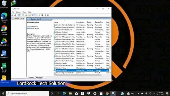This screenshot has height=96, width=170.
Task: Open the Mail app on the taskbar
Action: coord(76,94)
